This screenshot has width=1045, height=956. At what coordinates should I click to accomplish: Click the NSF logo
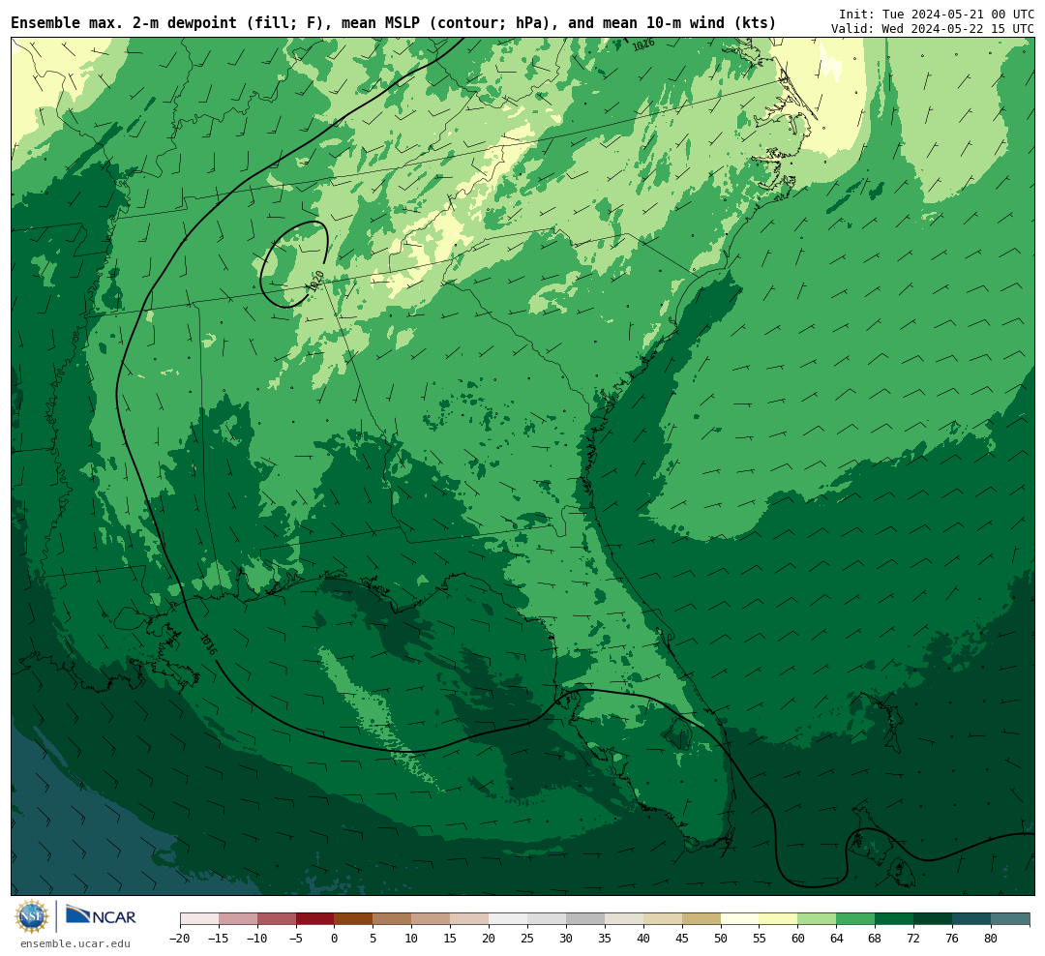coord(32,916)
